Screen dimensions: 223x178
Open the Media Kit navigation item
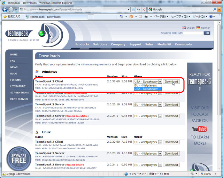164,44
